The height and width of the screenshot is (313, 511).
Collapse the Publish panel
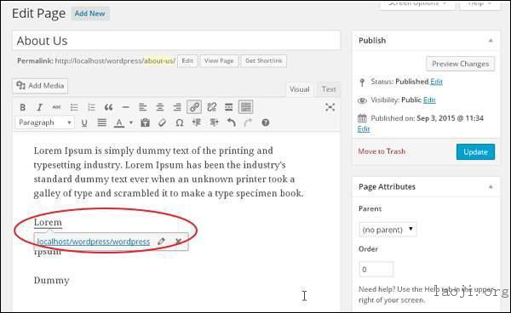[491, 41]
